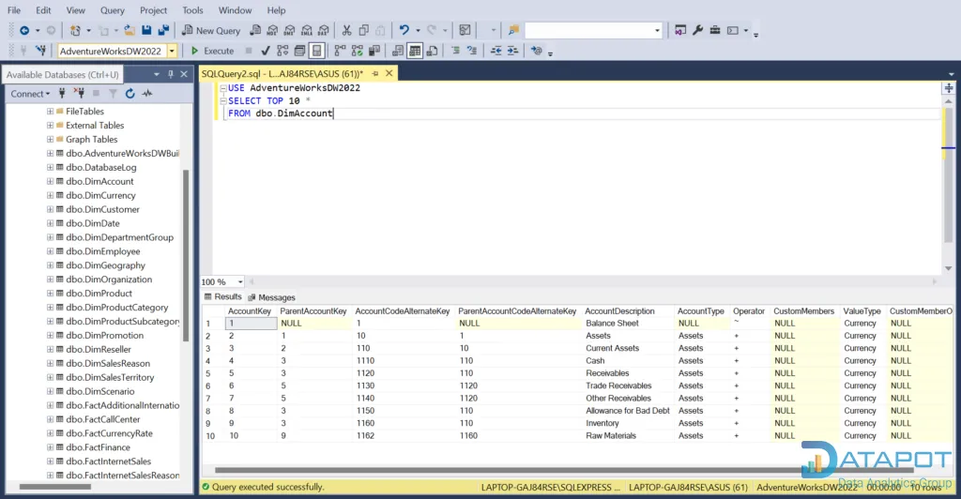961x499 pixels.
Task: Collapse the SELECT statement outline
Action: click(223, 101)
